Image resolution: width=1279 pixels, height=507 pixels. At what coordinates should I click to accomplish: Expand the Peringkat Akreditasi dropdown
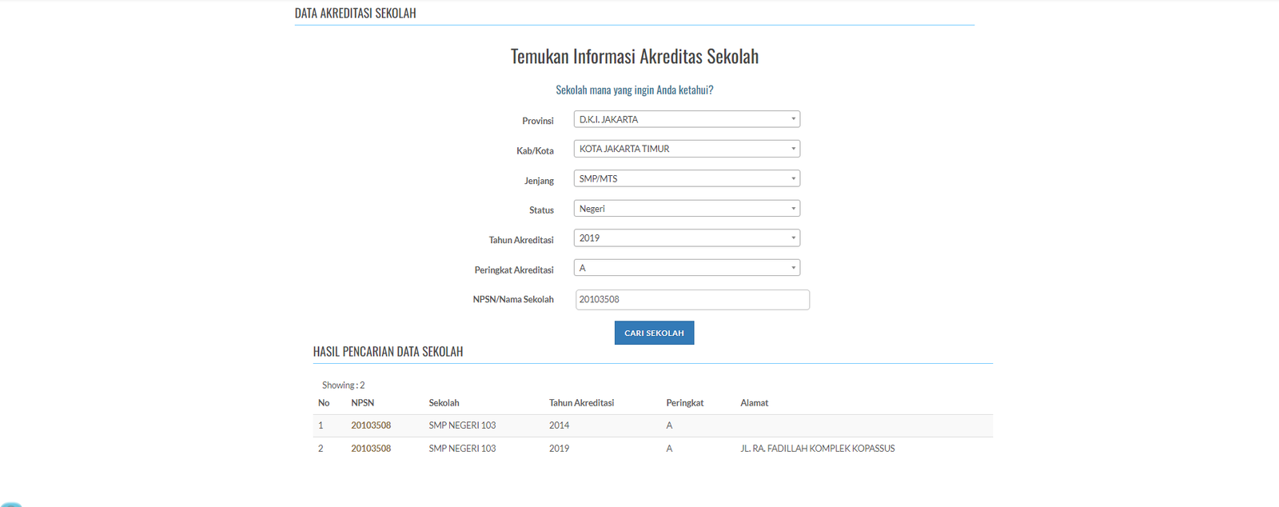[x=686, y=268]
